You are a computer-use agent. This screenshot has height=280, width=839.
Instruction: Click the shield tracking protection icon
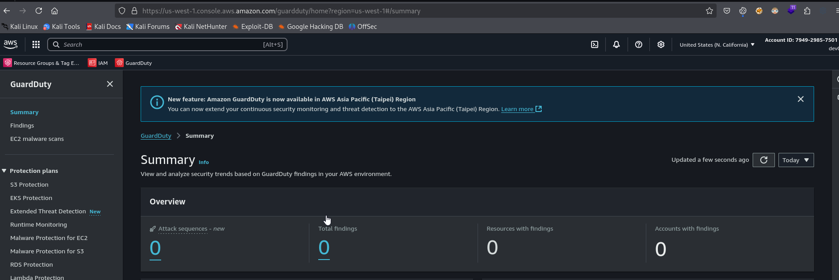(x=122, y=11)
